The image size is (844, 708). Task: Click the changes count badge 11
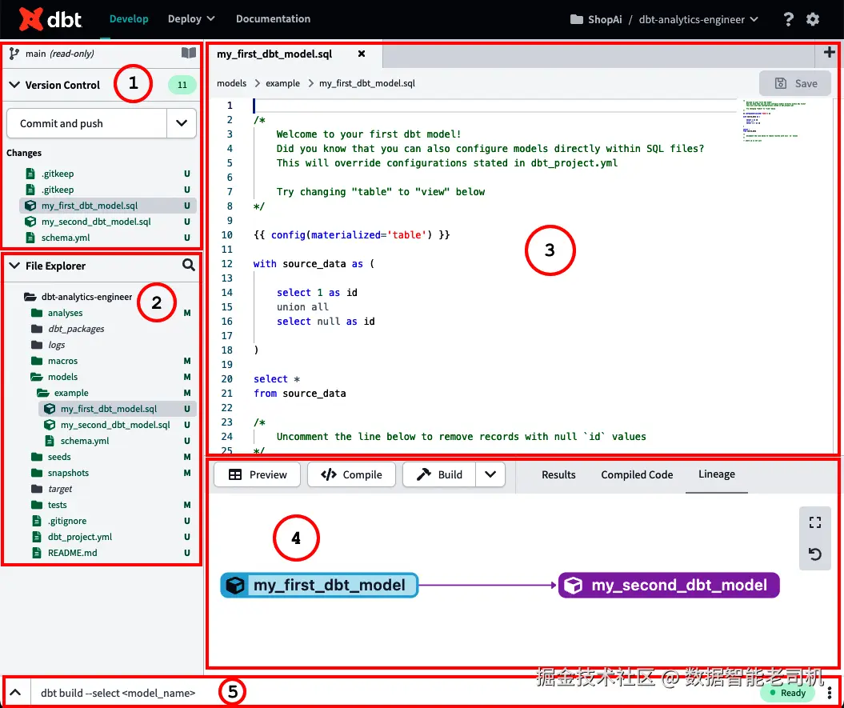click(182, 85)
